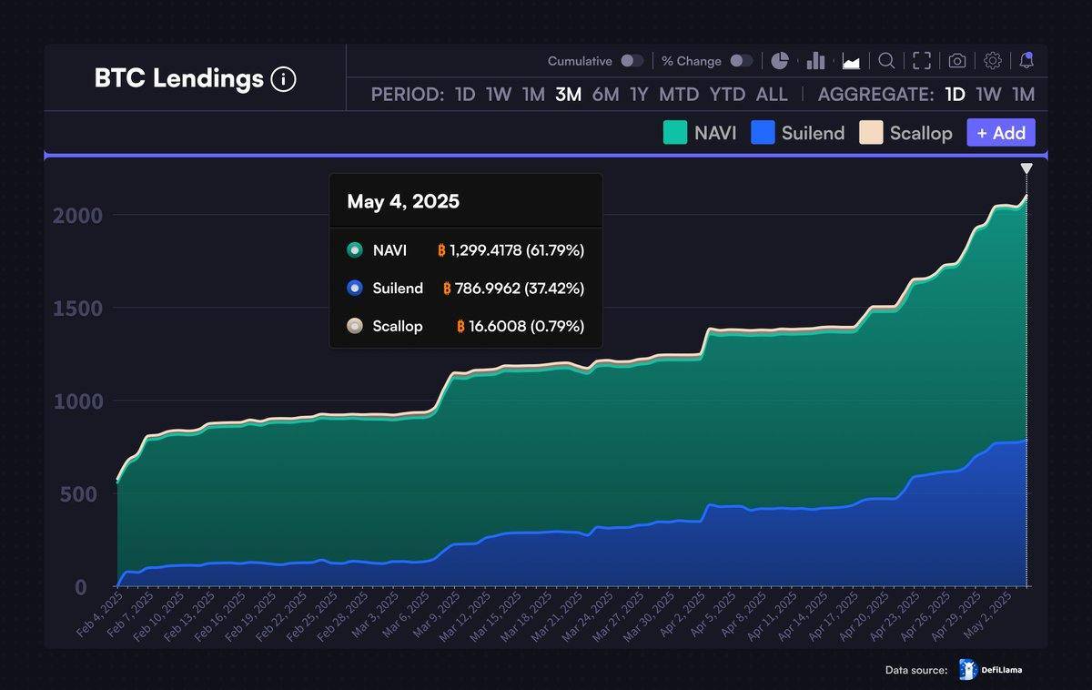1092x690 pixels.
Task: Take a chart snapshot with camera icon
Action: tap(957, 61)
